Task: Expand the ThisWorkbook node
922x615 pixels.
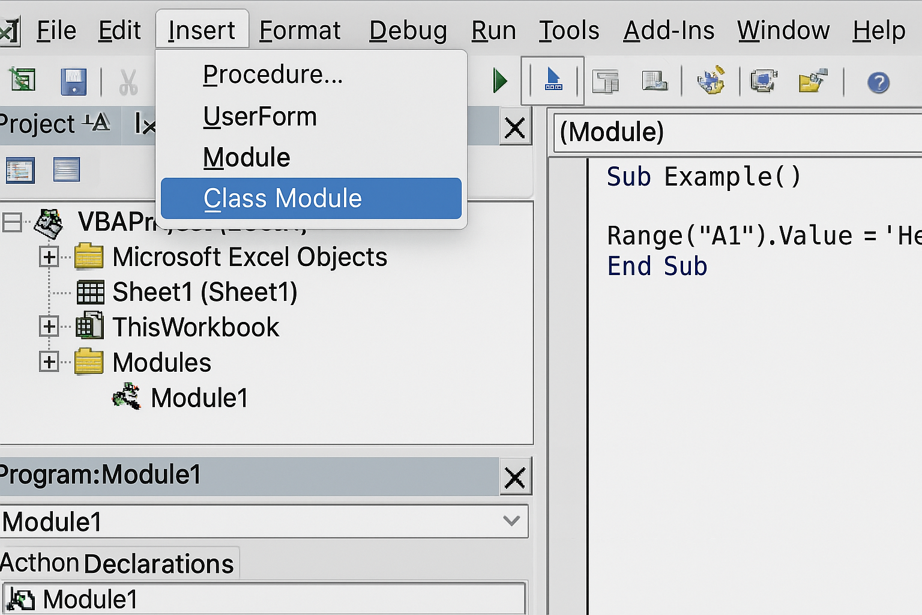Action: pos(49,327)
